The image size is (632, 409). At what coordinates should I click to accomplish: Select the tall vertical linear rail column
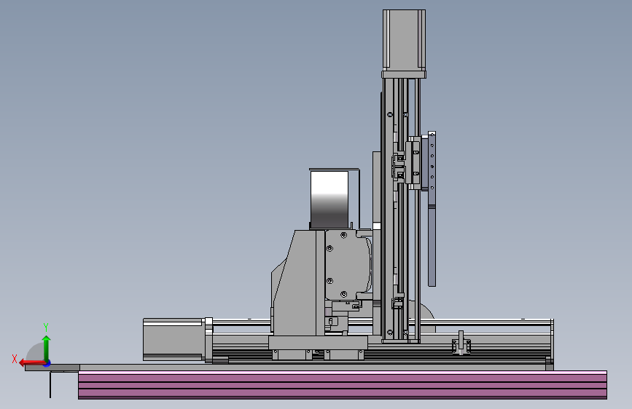click(x=401, y=210)
